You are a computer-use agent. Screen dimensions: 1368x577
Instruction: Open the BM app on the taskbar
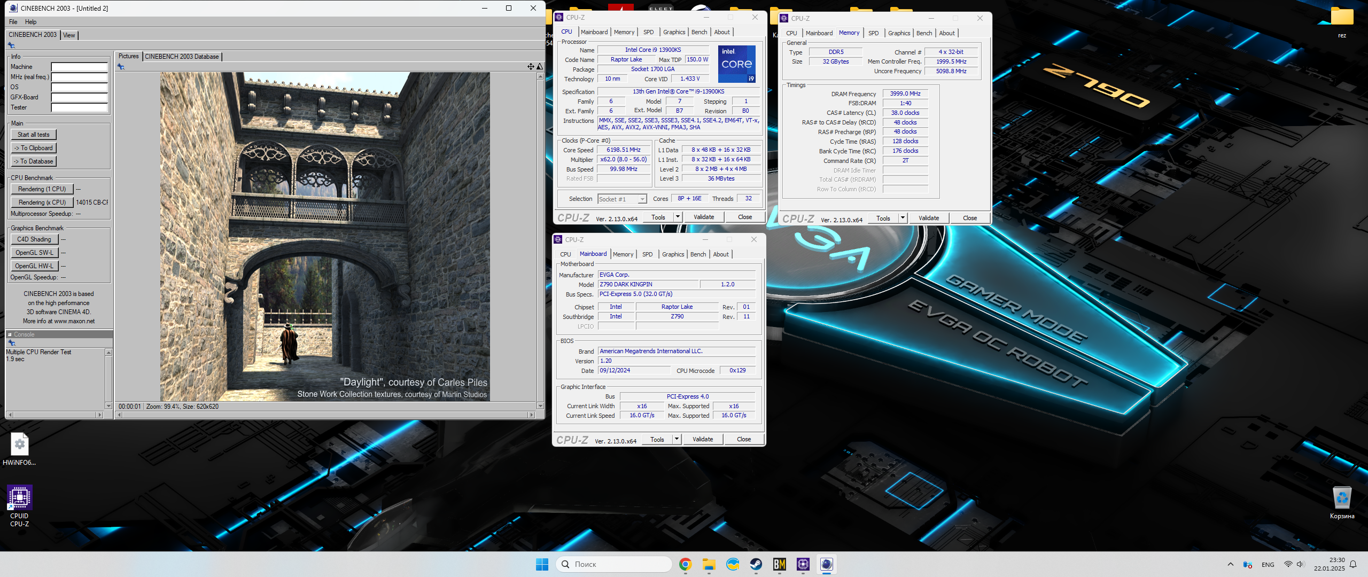tap(780, 564)
